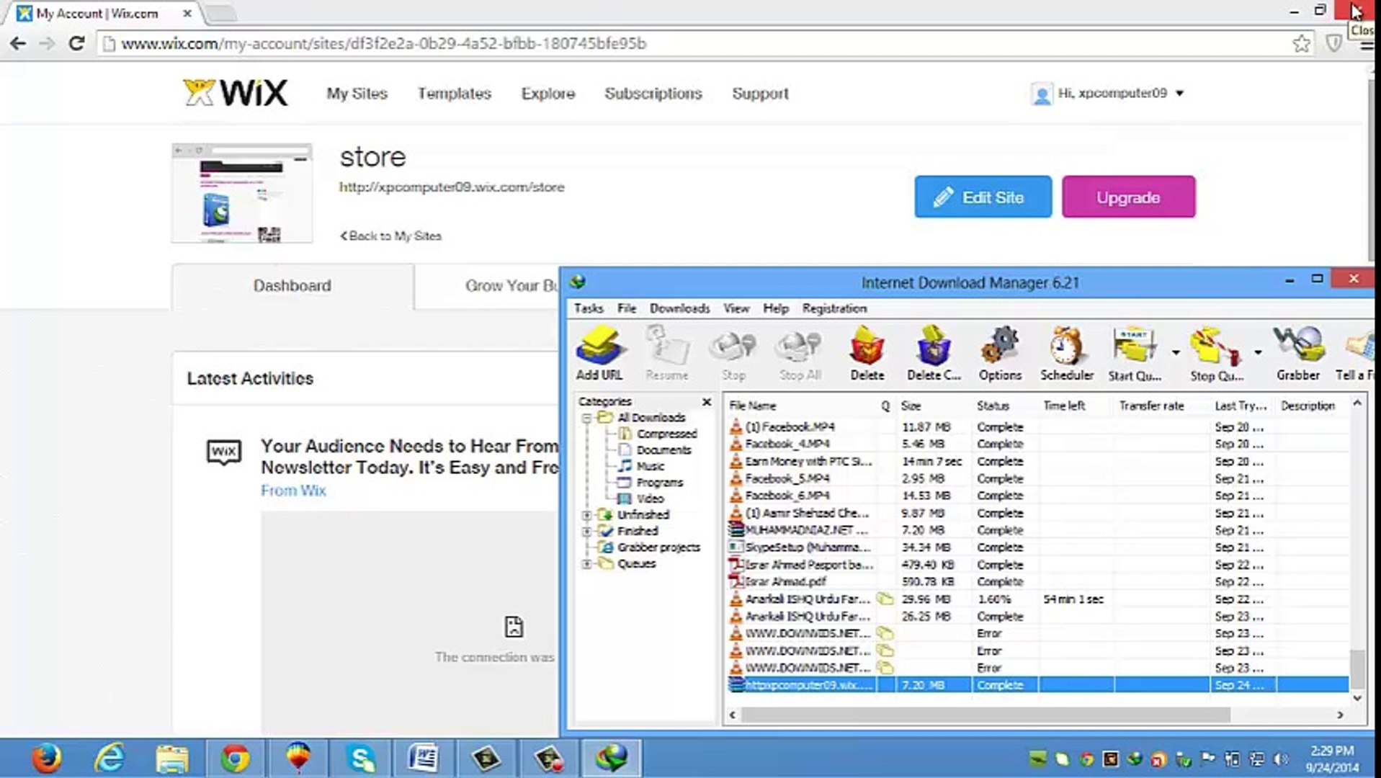Click the Options gears icon in IDM

point(1000,353)
